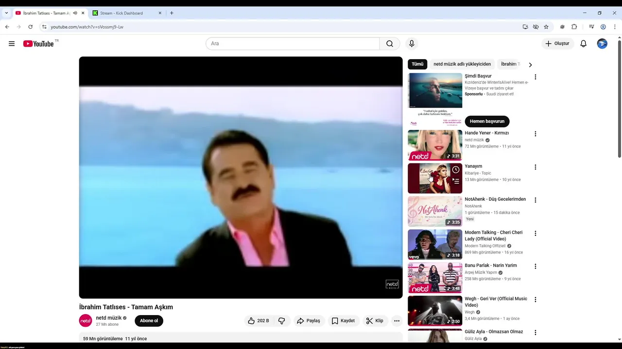
Task: Bookmark this page with star icon
Action: click(x=546, y=27)
